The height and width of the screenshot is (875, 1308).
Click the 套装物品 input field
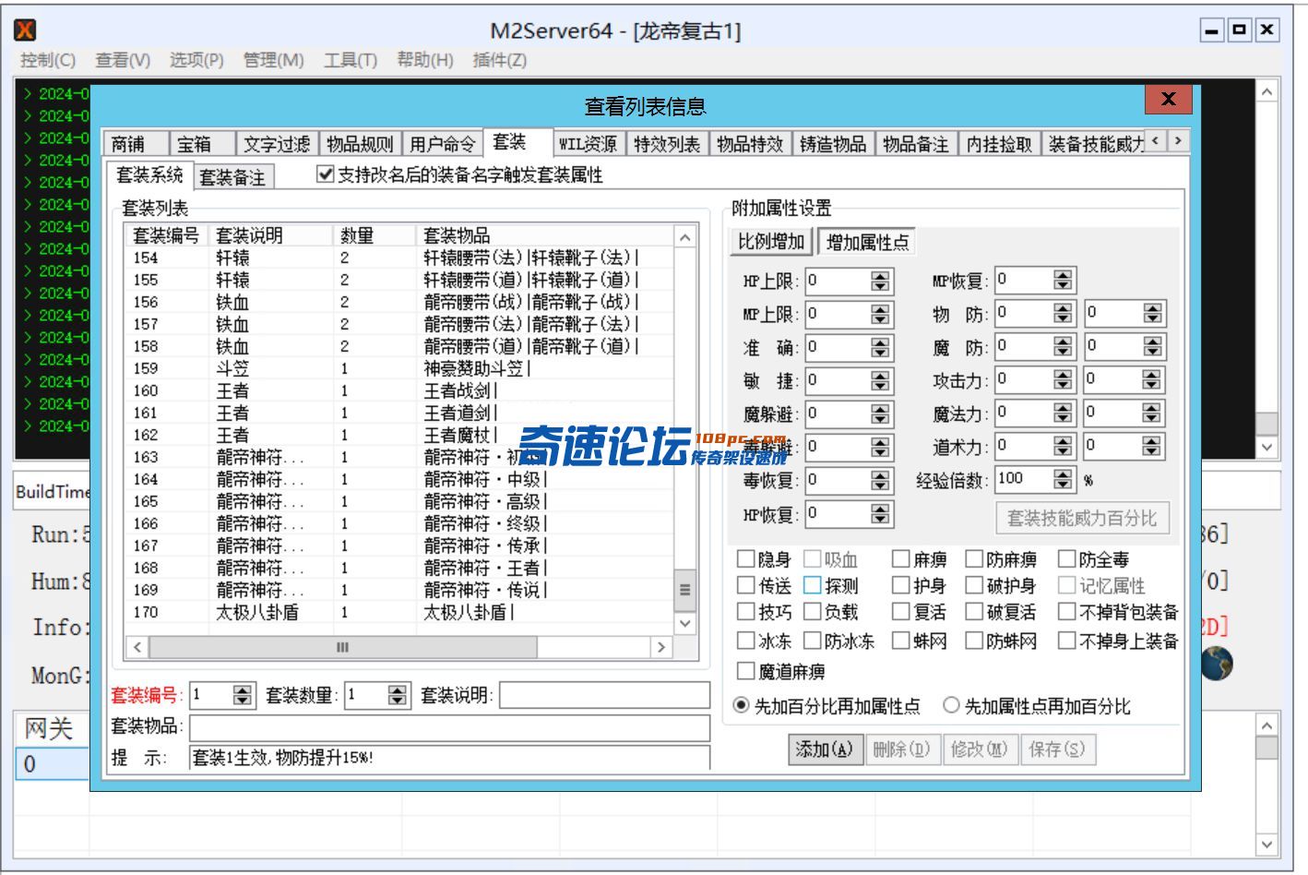pos(449,726)
